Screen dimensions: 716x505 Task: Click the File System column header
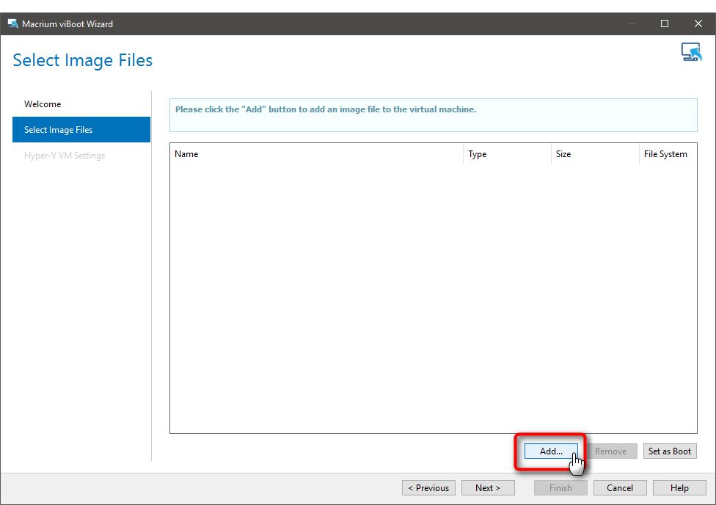pos(668,154)
